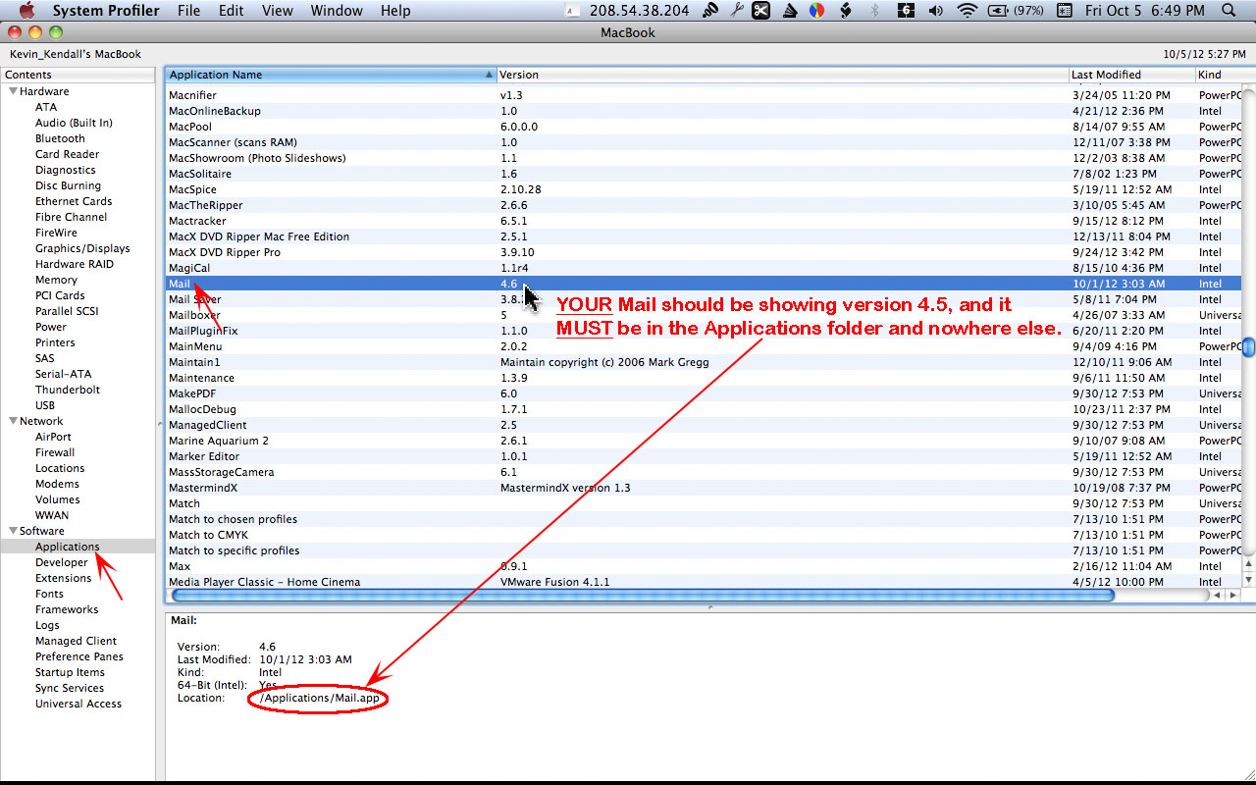Click the horizontal scrollbar right arrow
Image resolution: width=1256 pixels, height=785 pixels.
[x=1233, y=595]
